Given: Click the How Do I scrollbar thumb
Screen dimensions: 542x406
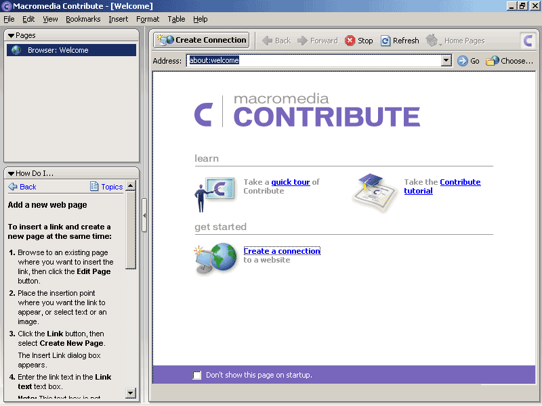Looking at the screenshot, I should (130, 230).
